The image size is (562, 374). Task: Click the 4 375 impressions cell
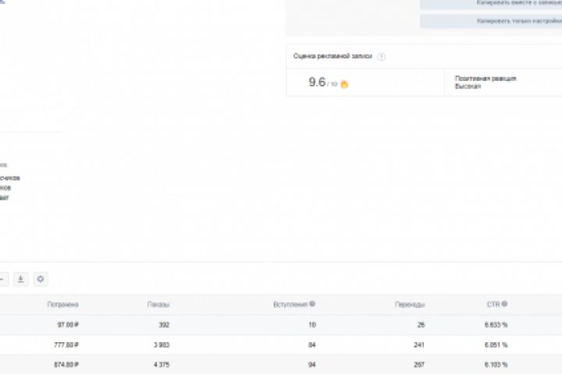[x=162, y=365]
